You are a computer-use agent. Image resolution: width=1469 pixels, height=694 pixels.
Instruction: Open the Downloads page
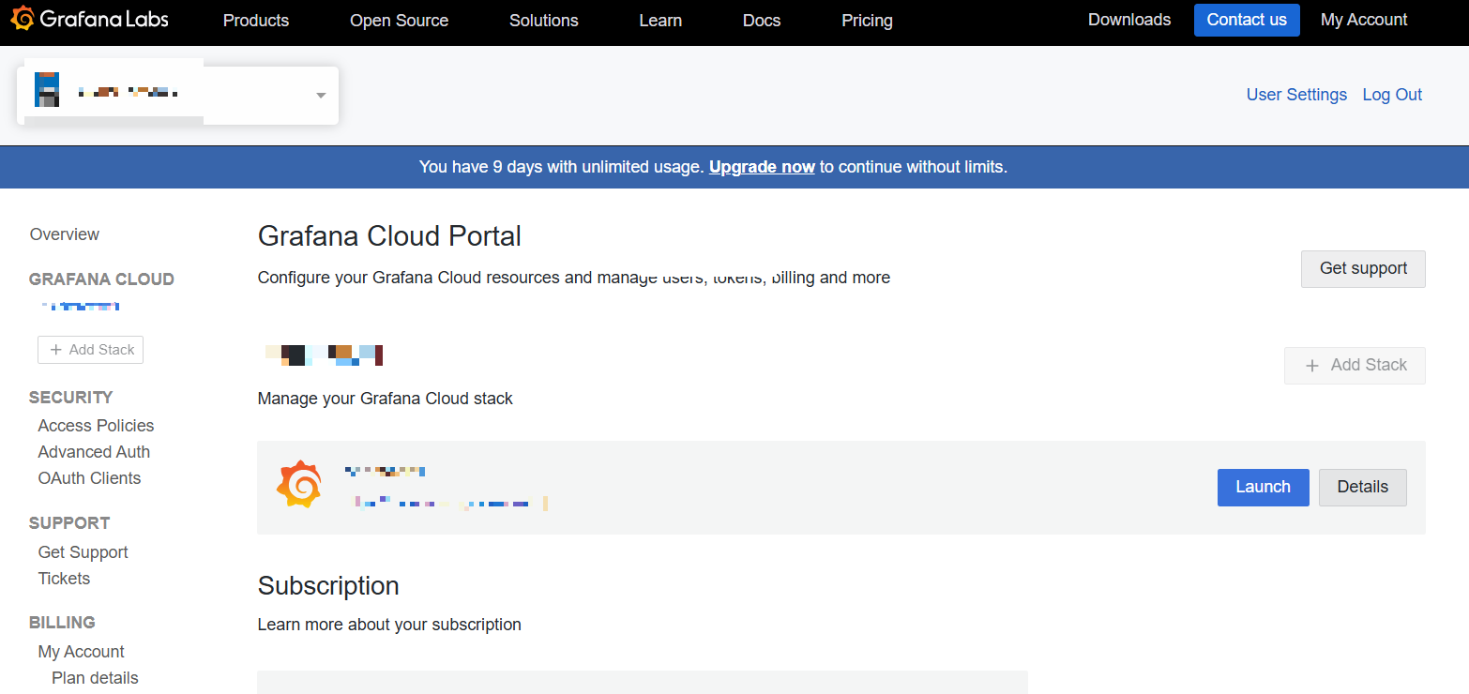[x=1129, y=20]
